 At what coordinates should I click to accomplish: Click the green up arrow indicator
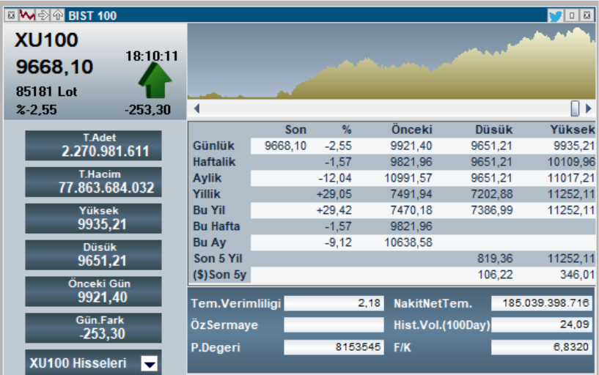pyautogui.click(x=155, y=81)
